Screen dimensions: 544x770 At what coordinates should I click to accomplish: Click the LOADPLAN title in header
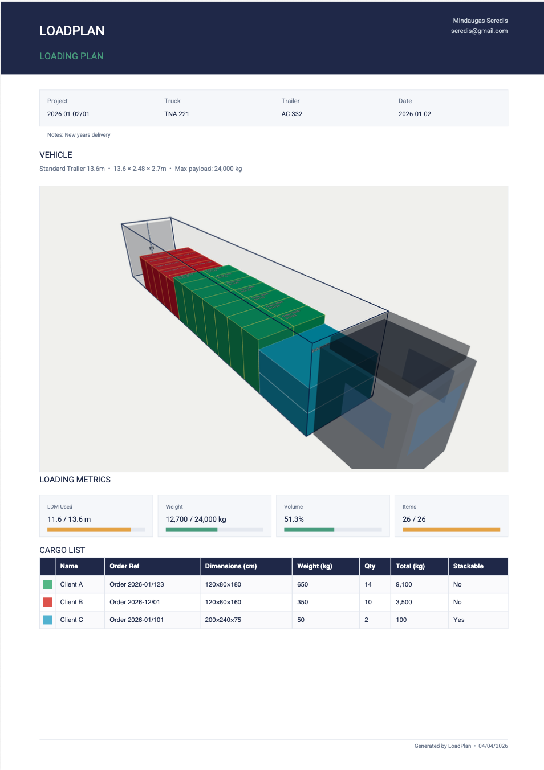point(72,31)
